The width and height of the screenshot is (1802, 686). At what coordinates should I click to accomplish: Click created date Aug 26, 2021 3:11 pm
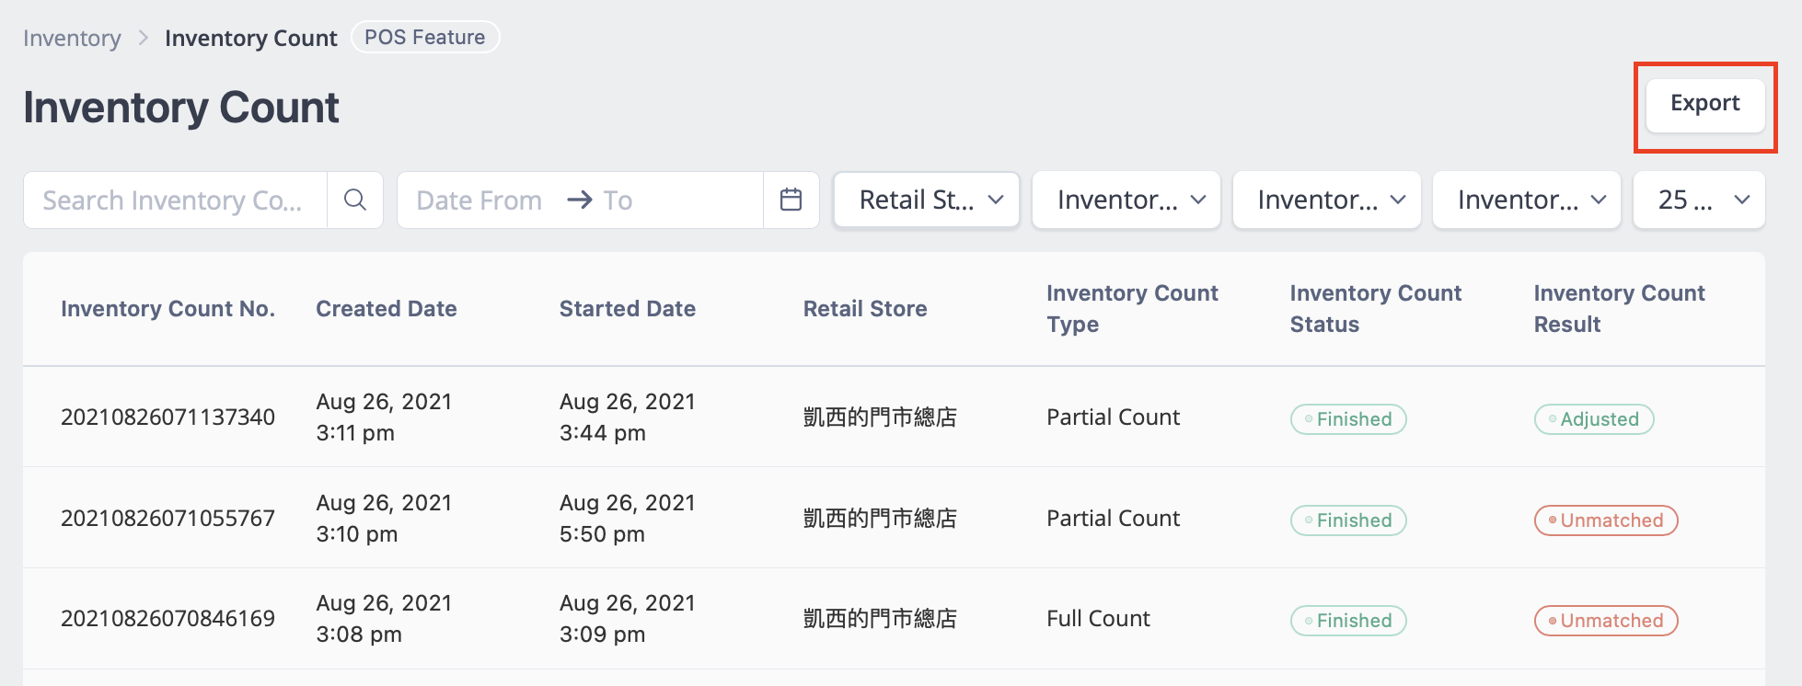coord(384,417)
